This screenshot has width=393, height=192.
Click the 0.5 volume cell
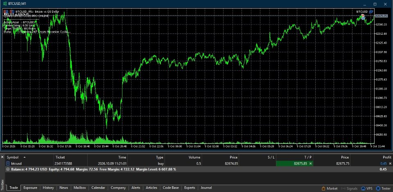(199, 163)
